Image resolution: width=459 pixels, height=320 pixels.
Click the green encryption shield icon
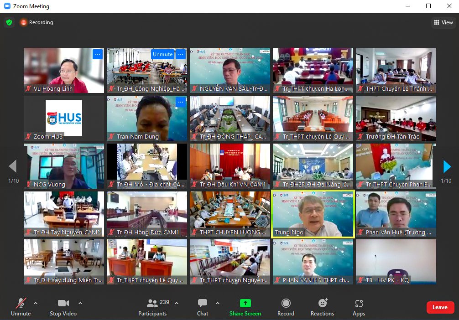coord(9,22)
